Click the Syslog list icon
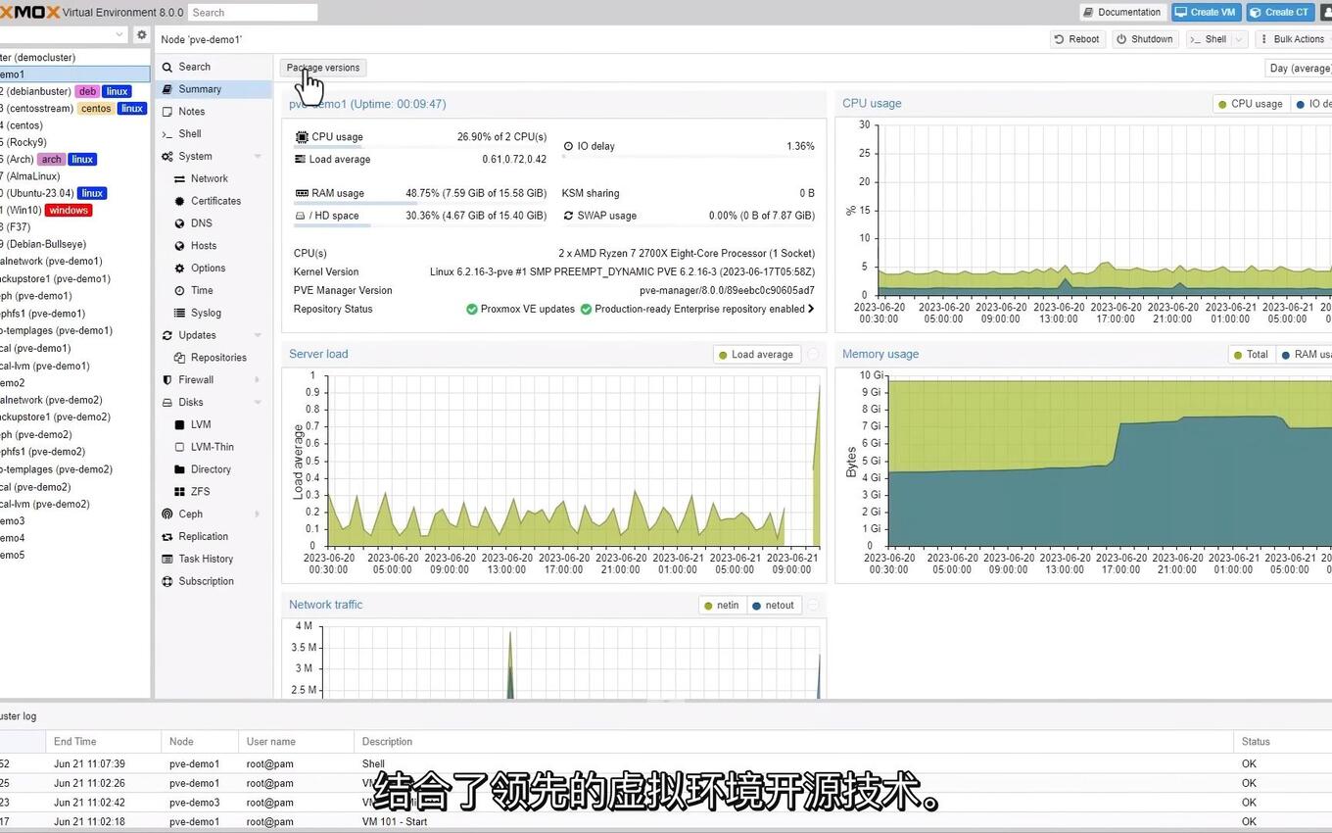The width and height of the screenshot is (1332, 833). (x=180, y=314)
